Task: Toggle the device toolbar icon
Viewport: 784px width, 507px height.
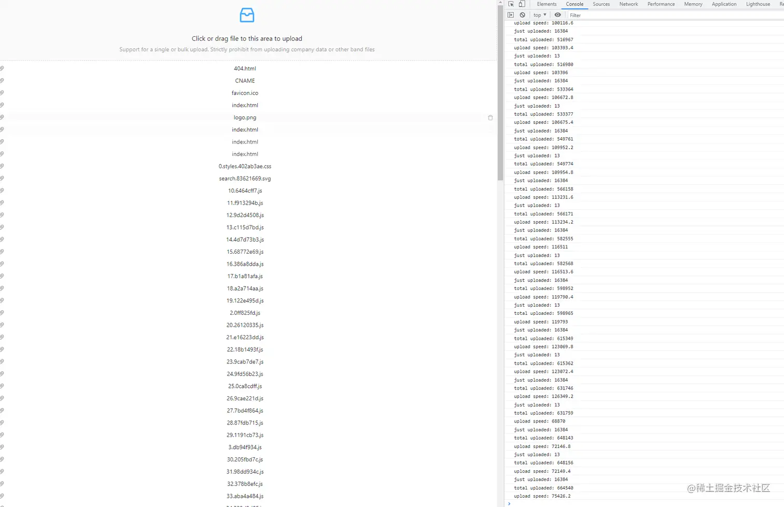Action: [x=522, y=4]
